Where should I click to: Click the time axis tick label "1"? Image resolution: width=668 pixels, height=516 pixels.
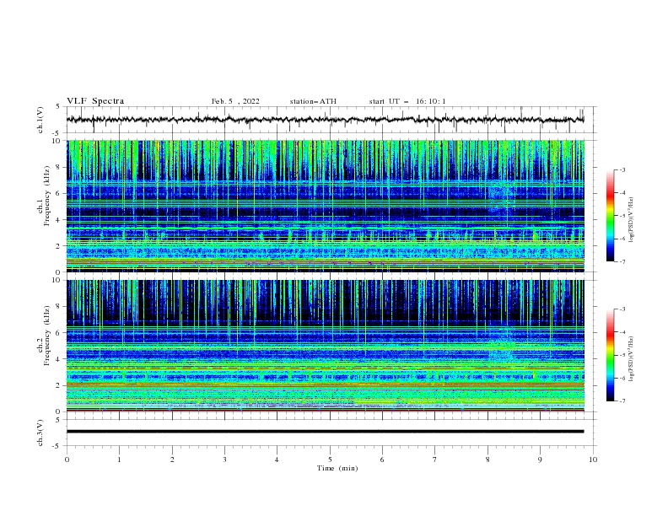pyautogui.click(x=119, y=460)
